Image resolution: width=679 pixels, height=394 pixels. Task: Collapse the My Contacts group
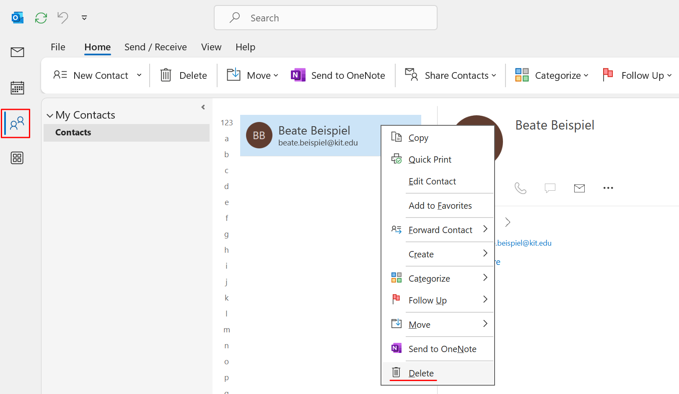(50, 115)
